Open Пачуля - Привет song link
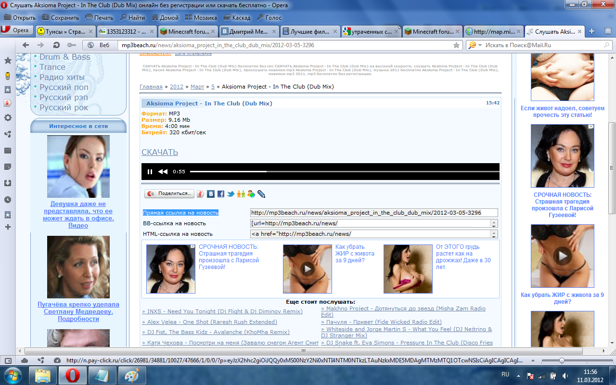 coord(381,322)
